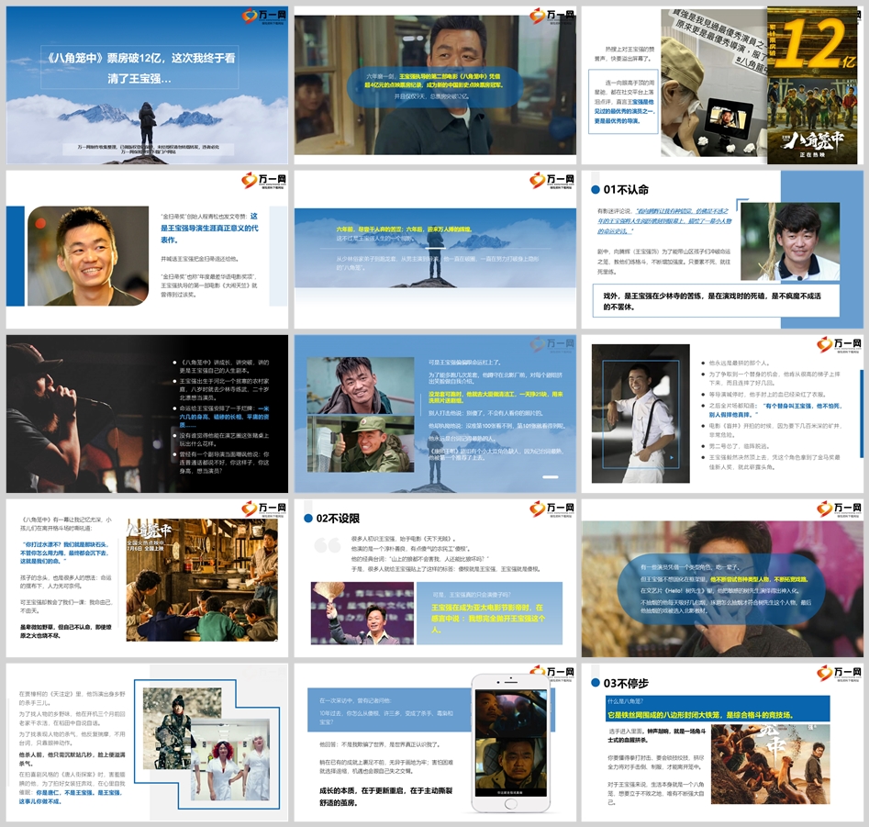Click the grey quotation mark on 02不设限 slide
This screenshot has height=827, width=869.
(327, 546)
